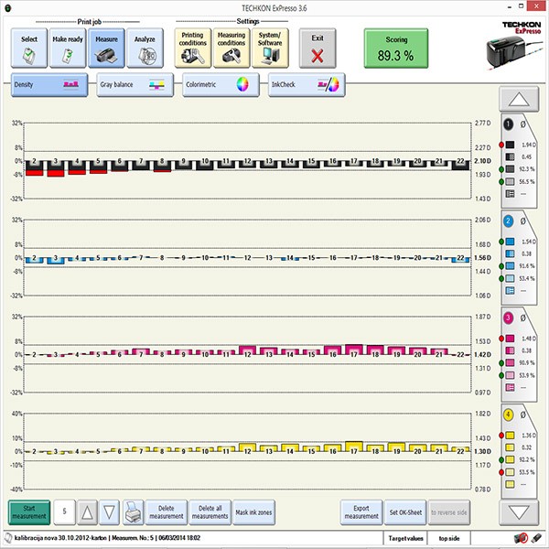Click zone 3 red bar in black chart
This screenshot has width=549, height=549.
tap(56, 173)
